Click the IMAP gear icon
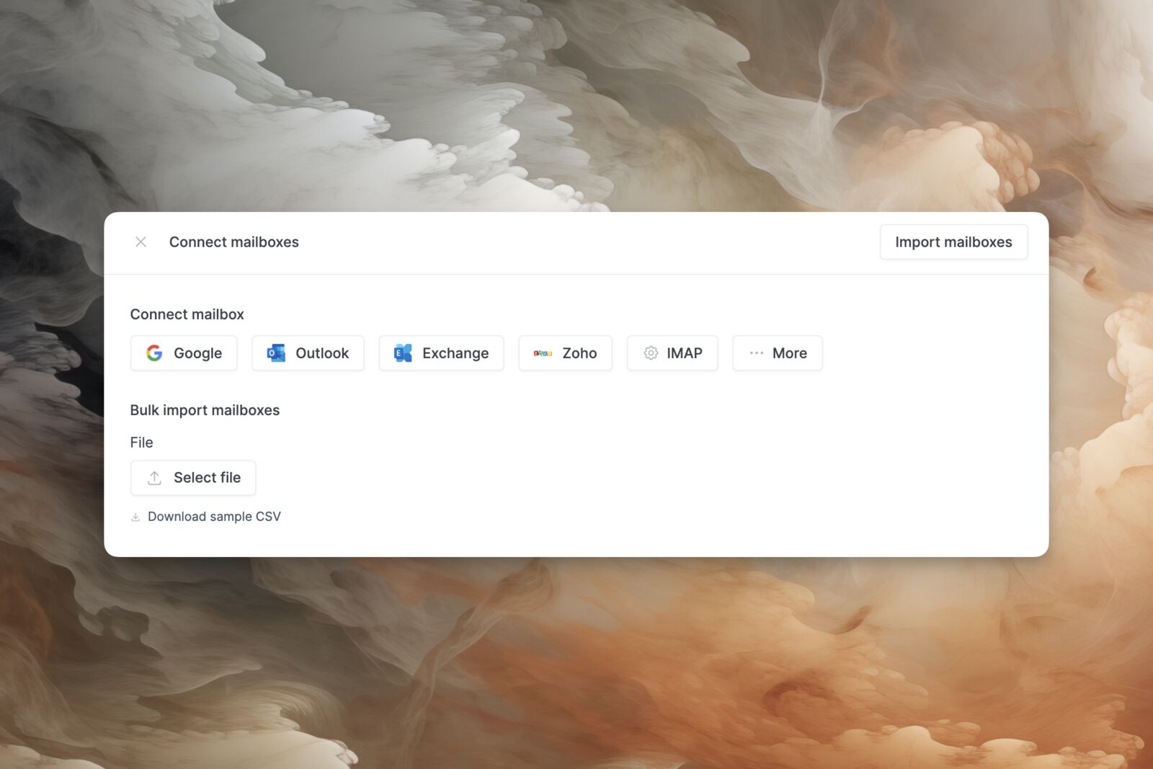1153x769 pixels. pos(651,353)
